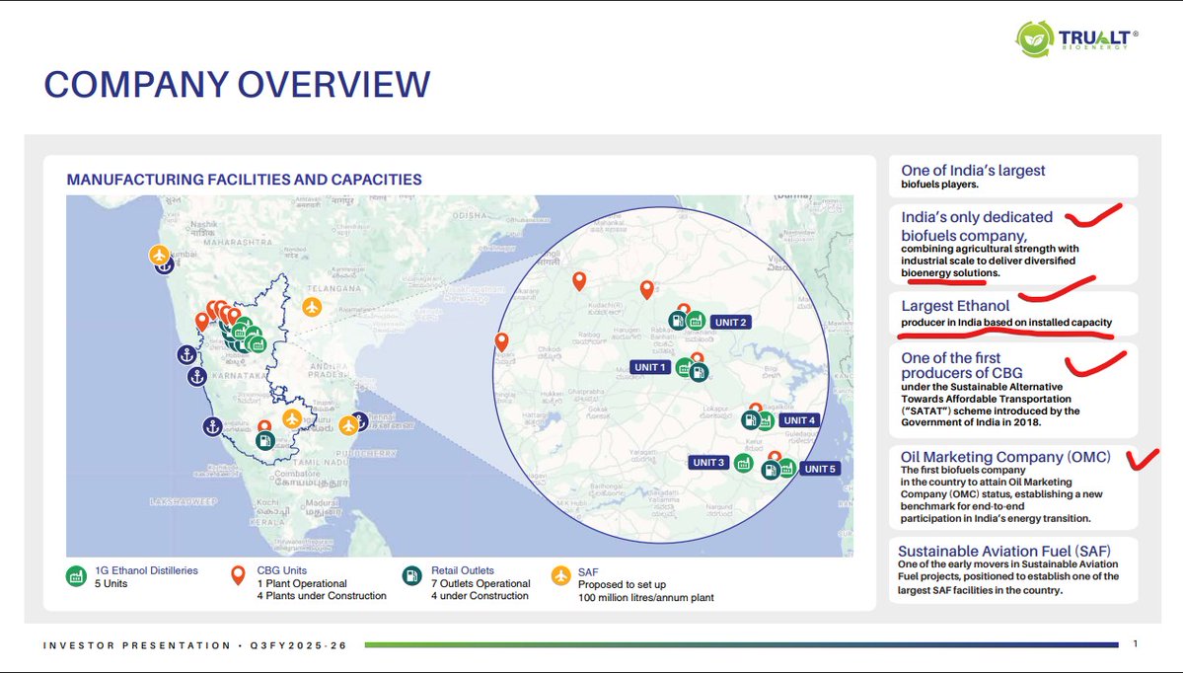Click the orange CBG Units legend pin

[x=238, y=575]
